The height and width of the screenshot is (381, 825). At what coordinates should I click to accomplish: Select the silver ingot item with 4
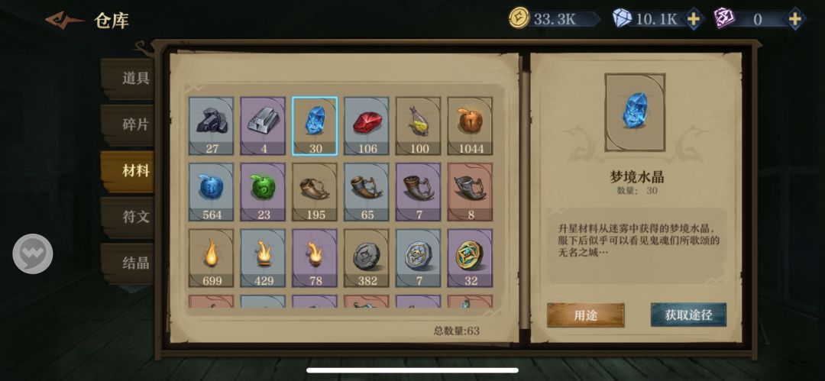[x=263, y=126]
